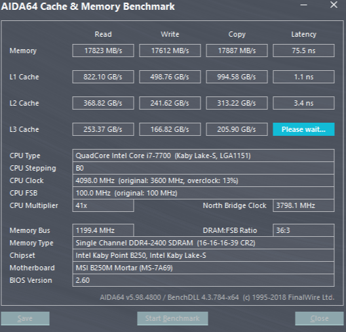Click the L2 Cache row label
This screenshot has width=346, height=332.
tap(24, 103)
